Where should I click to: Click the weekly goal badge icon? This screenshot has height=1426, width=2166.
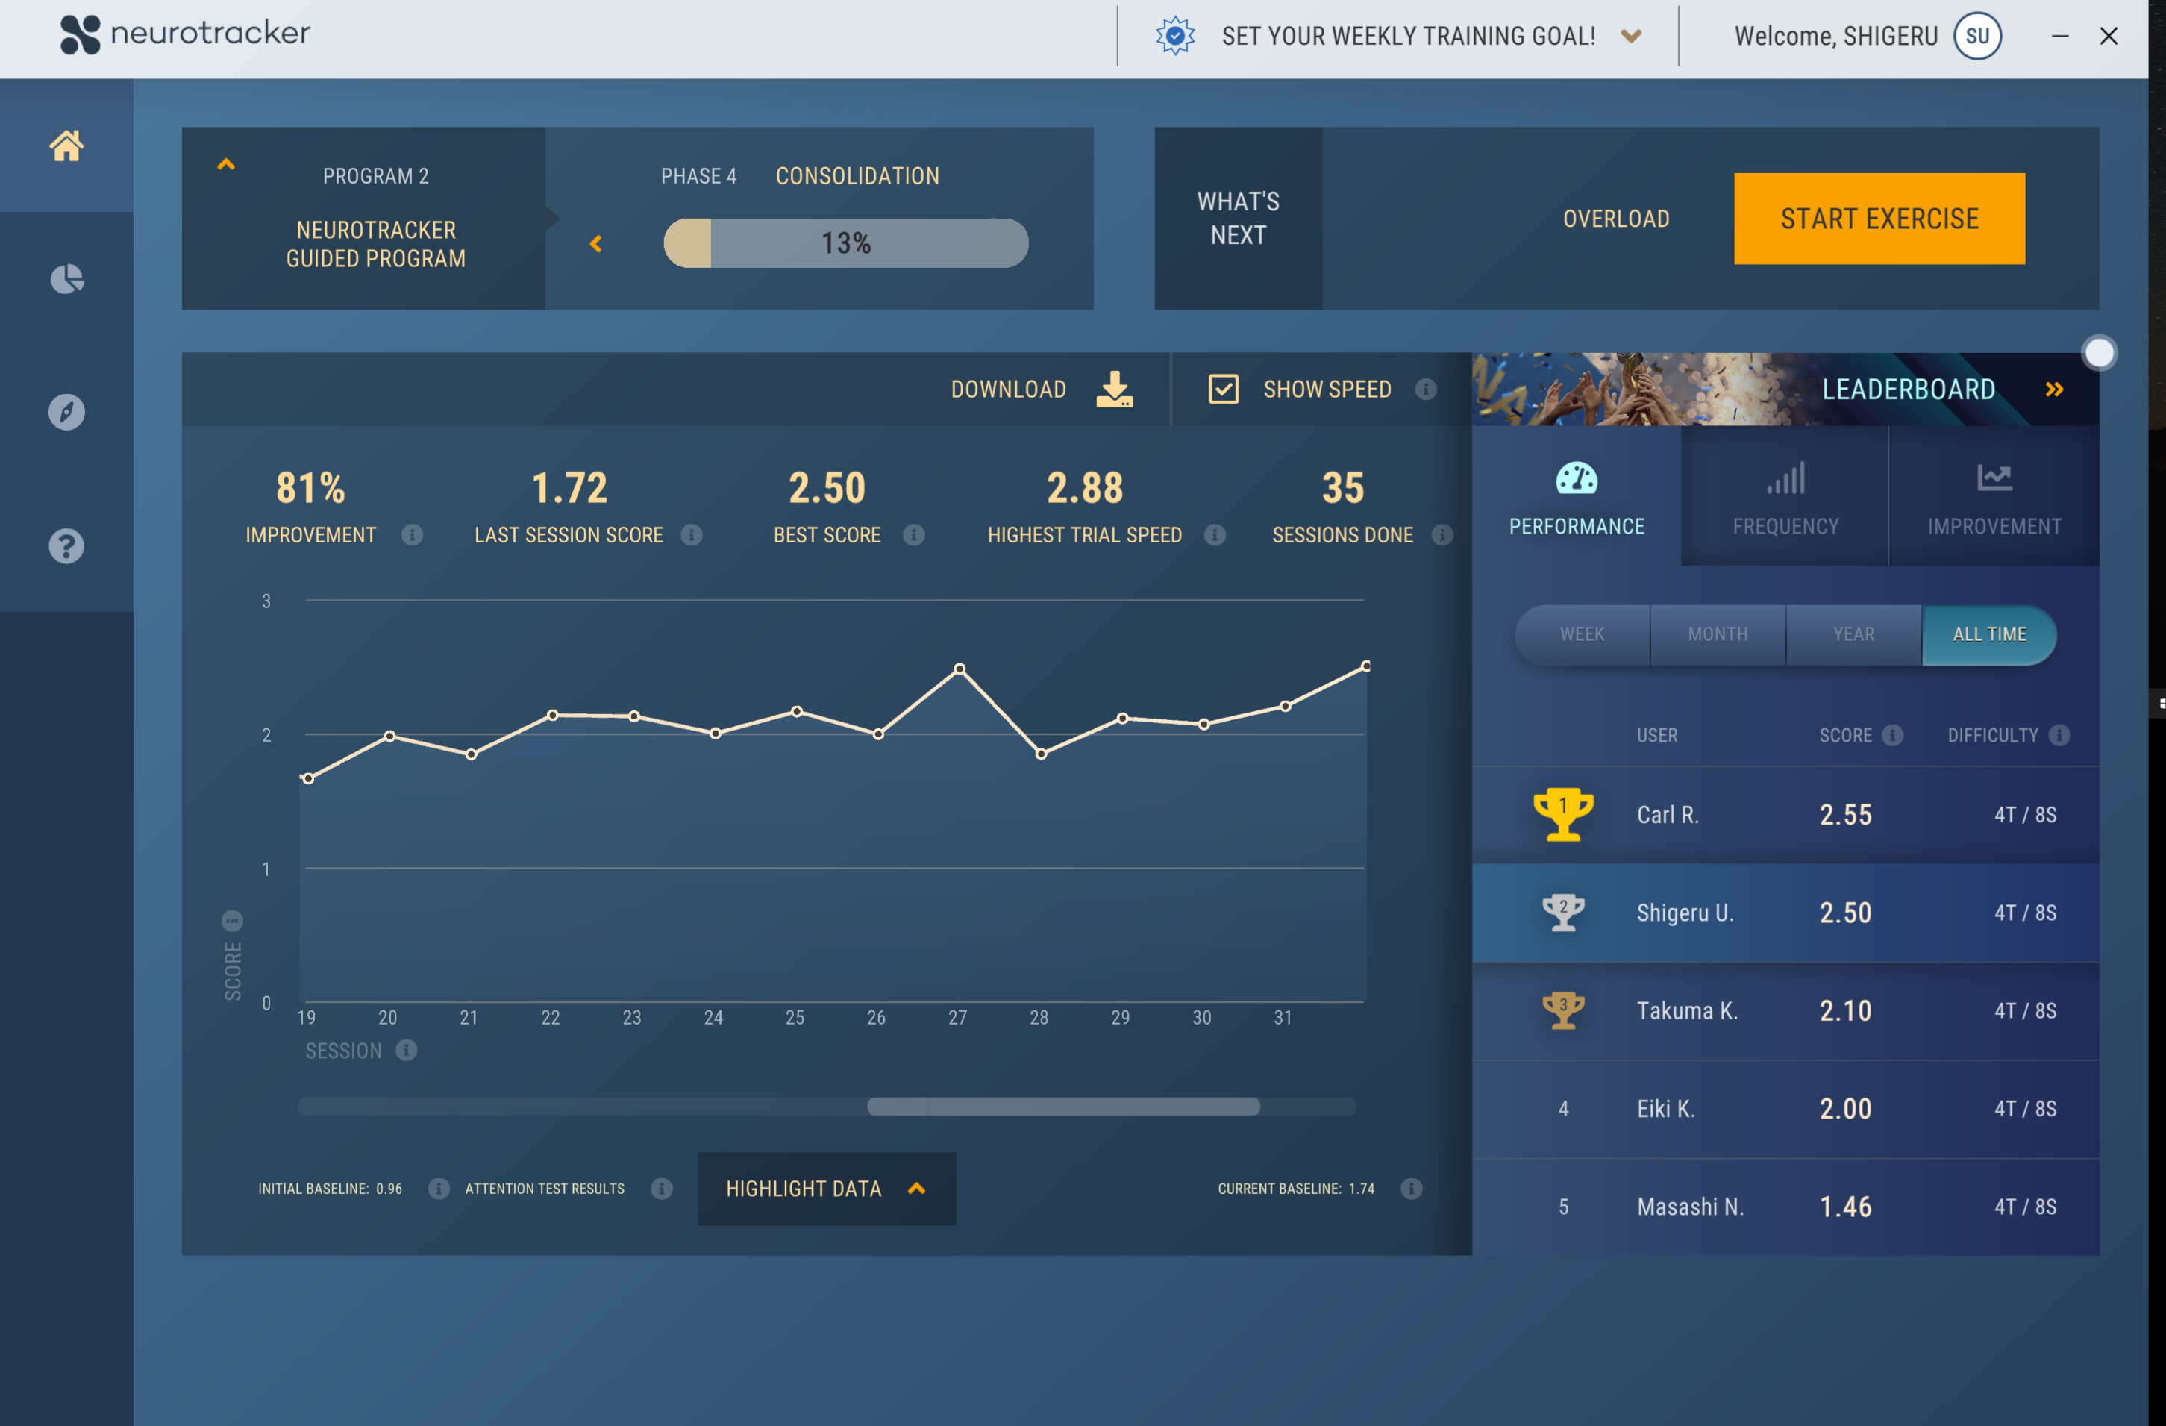click(x=1175, y=36)
